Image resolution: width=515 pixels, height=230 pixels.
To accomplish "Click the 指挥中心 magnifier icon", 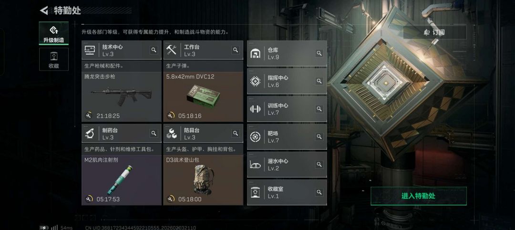I will (x=319, y=81).
